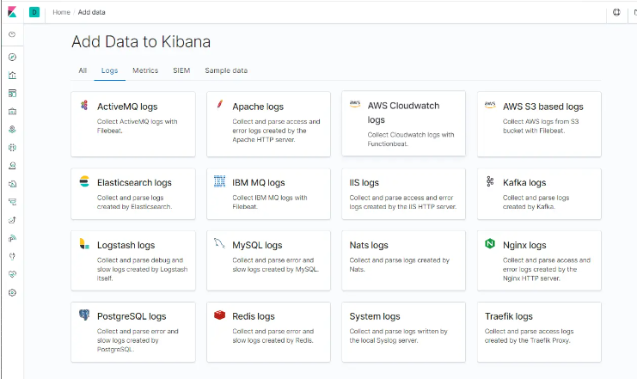
Task: Click the Elasticsearch logo icon
Action: [x=84, y=181]
